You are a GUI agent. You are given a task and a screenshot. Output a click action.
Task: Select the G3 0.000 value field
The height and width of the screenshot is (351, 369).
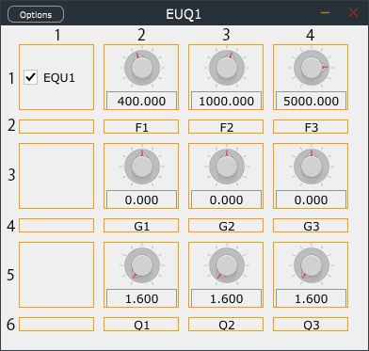tap(311, 199)
